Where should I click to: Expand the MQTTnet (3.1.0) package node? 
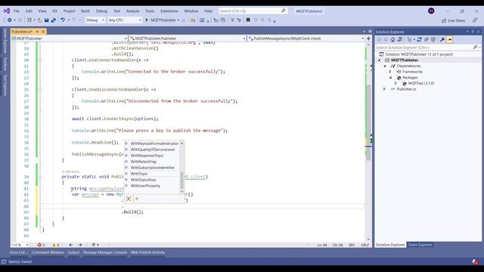pos(396,83)
